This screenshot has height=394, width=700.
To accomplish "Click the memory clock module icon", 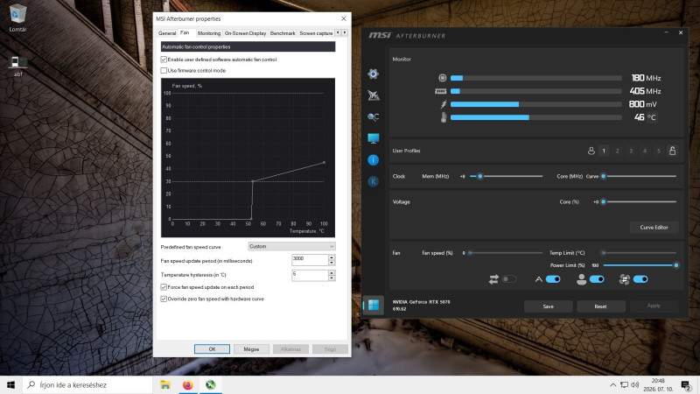I will pyautogui.click(x=441, y=91).
